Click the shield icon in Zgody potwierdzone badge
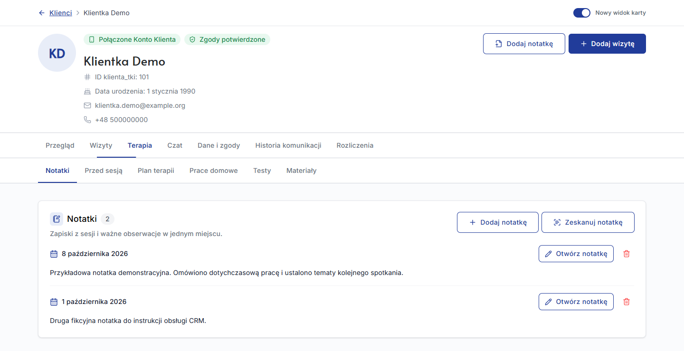684x351 pixels. click(x=192, y=39)
